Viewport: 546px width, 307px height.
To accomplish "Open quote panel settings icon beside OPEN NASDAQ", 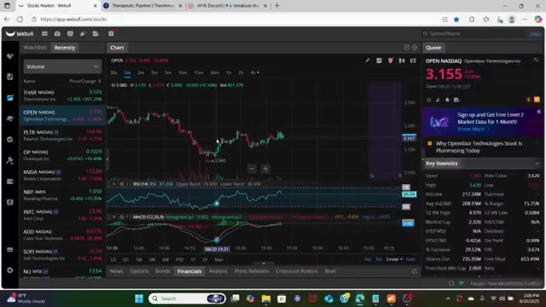I will point(536,61).
